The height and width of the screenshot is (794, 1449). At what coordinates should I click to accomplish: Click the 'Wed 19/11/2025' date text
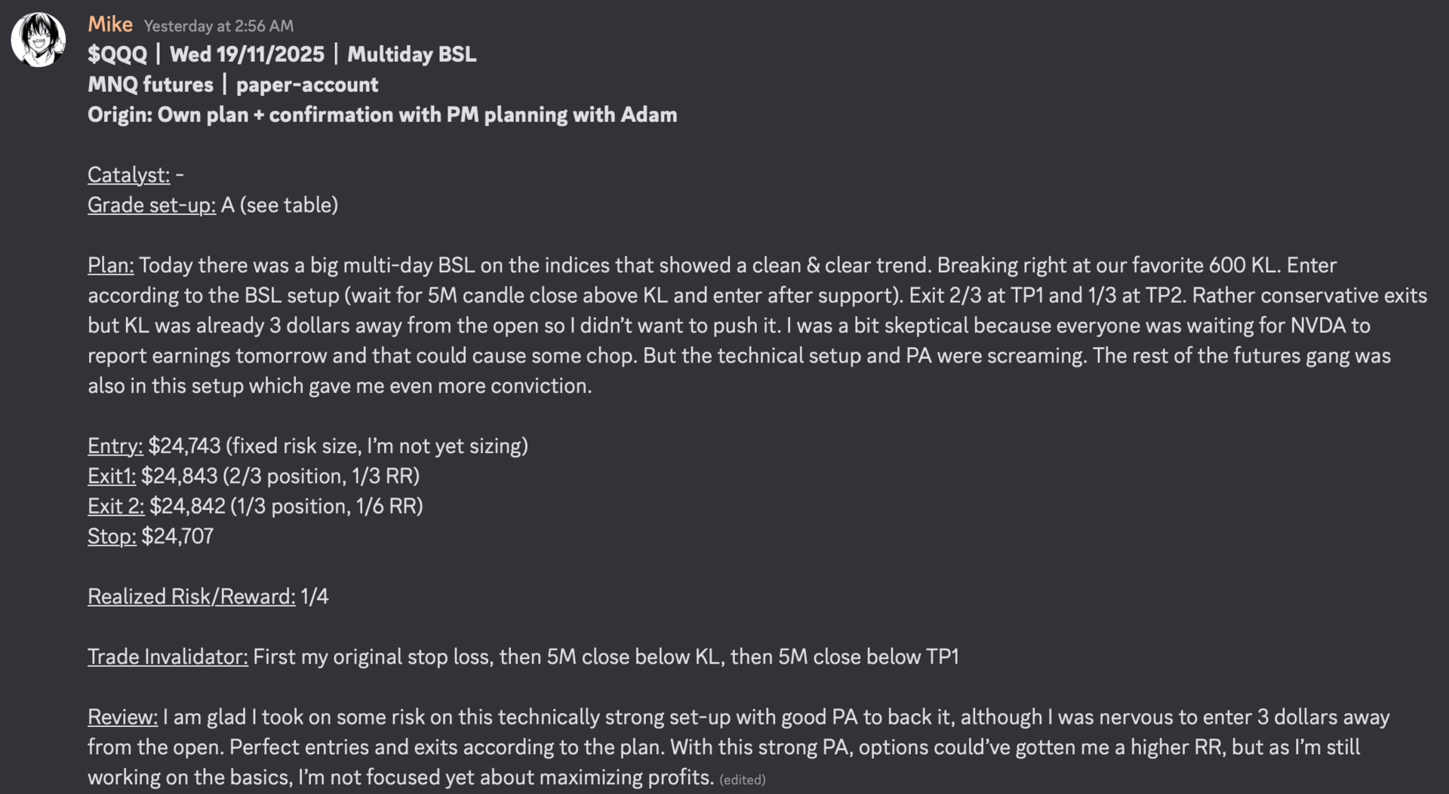tap(247, 54)
